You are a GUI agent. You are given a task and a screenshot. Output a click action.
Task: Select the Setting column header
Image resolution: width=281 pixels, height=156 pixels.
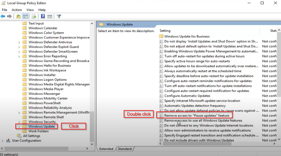click(x=165, y=31)
